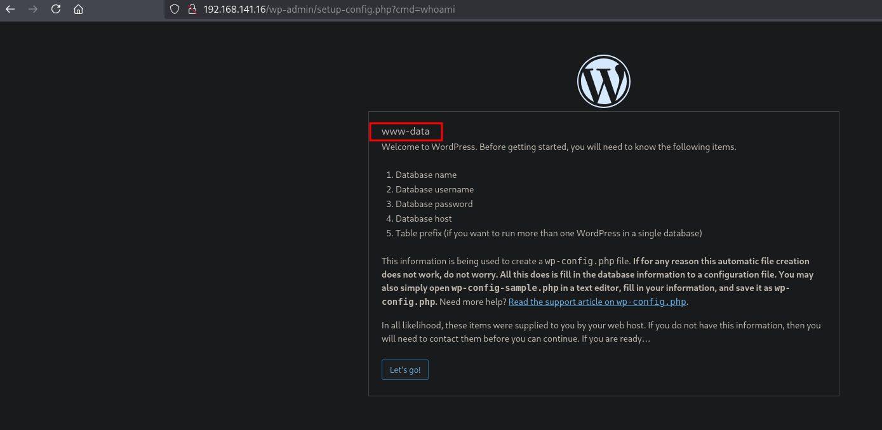Click the "This information is being used" text
Viewport: 882px width, 430px height.
coord(462,261)
